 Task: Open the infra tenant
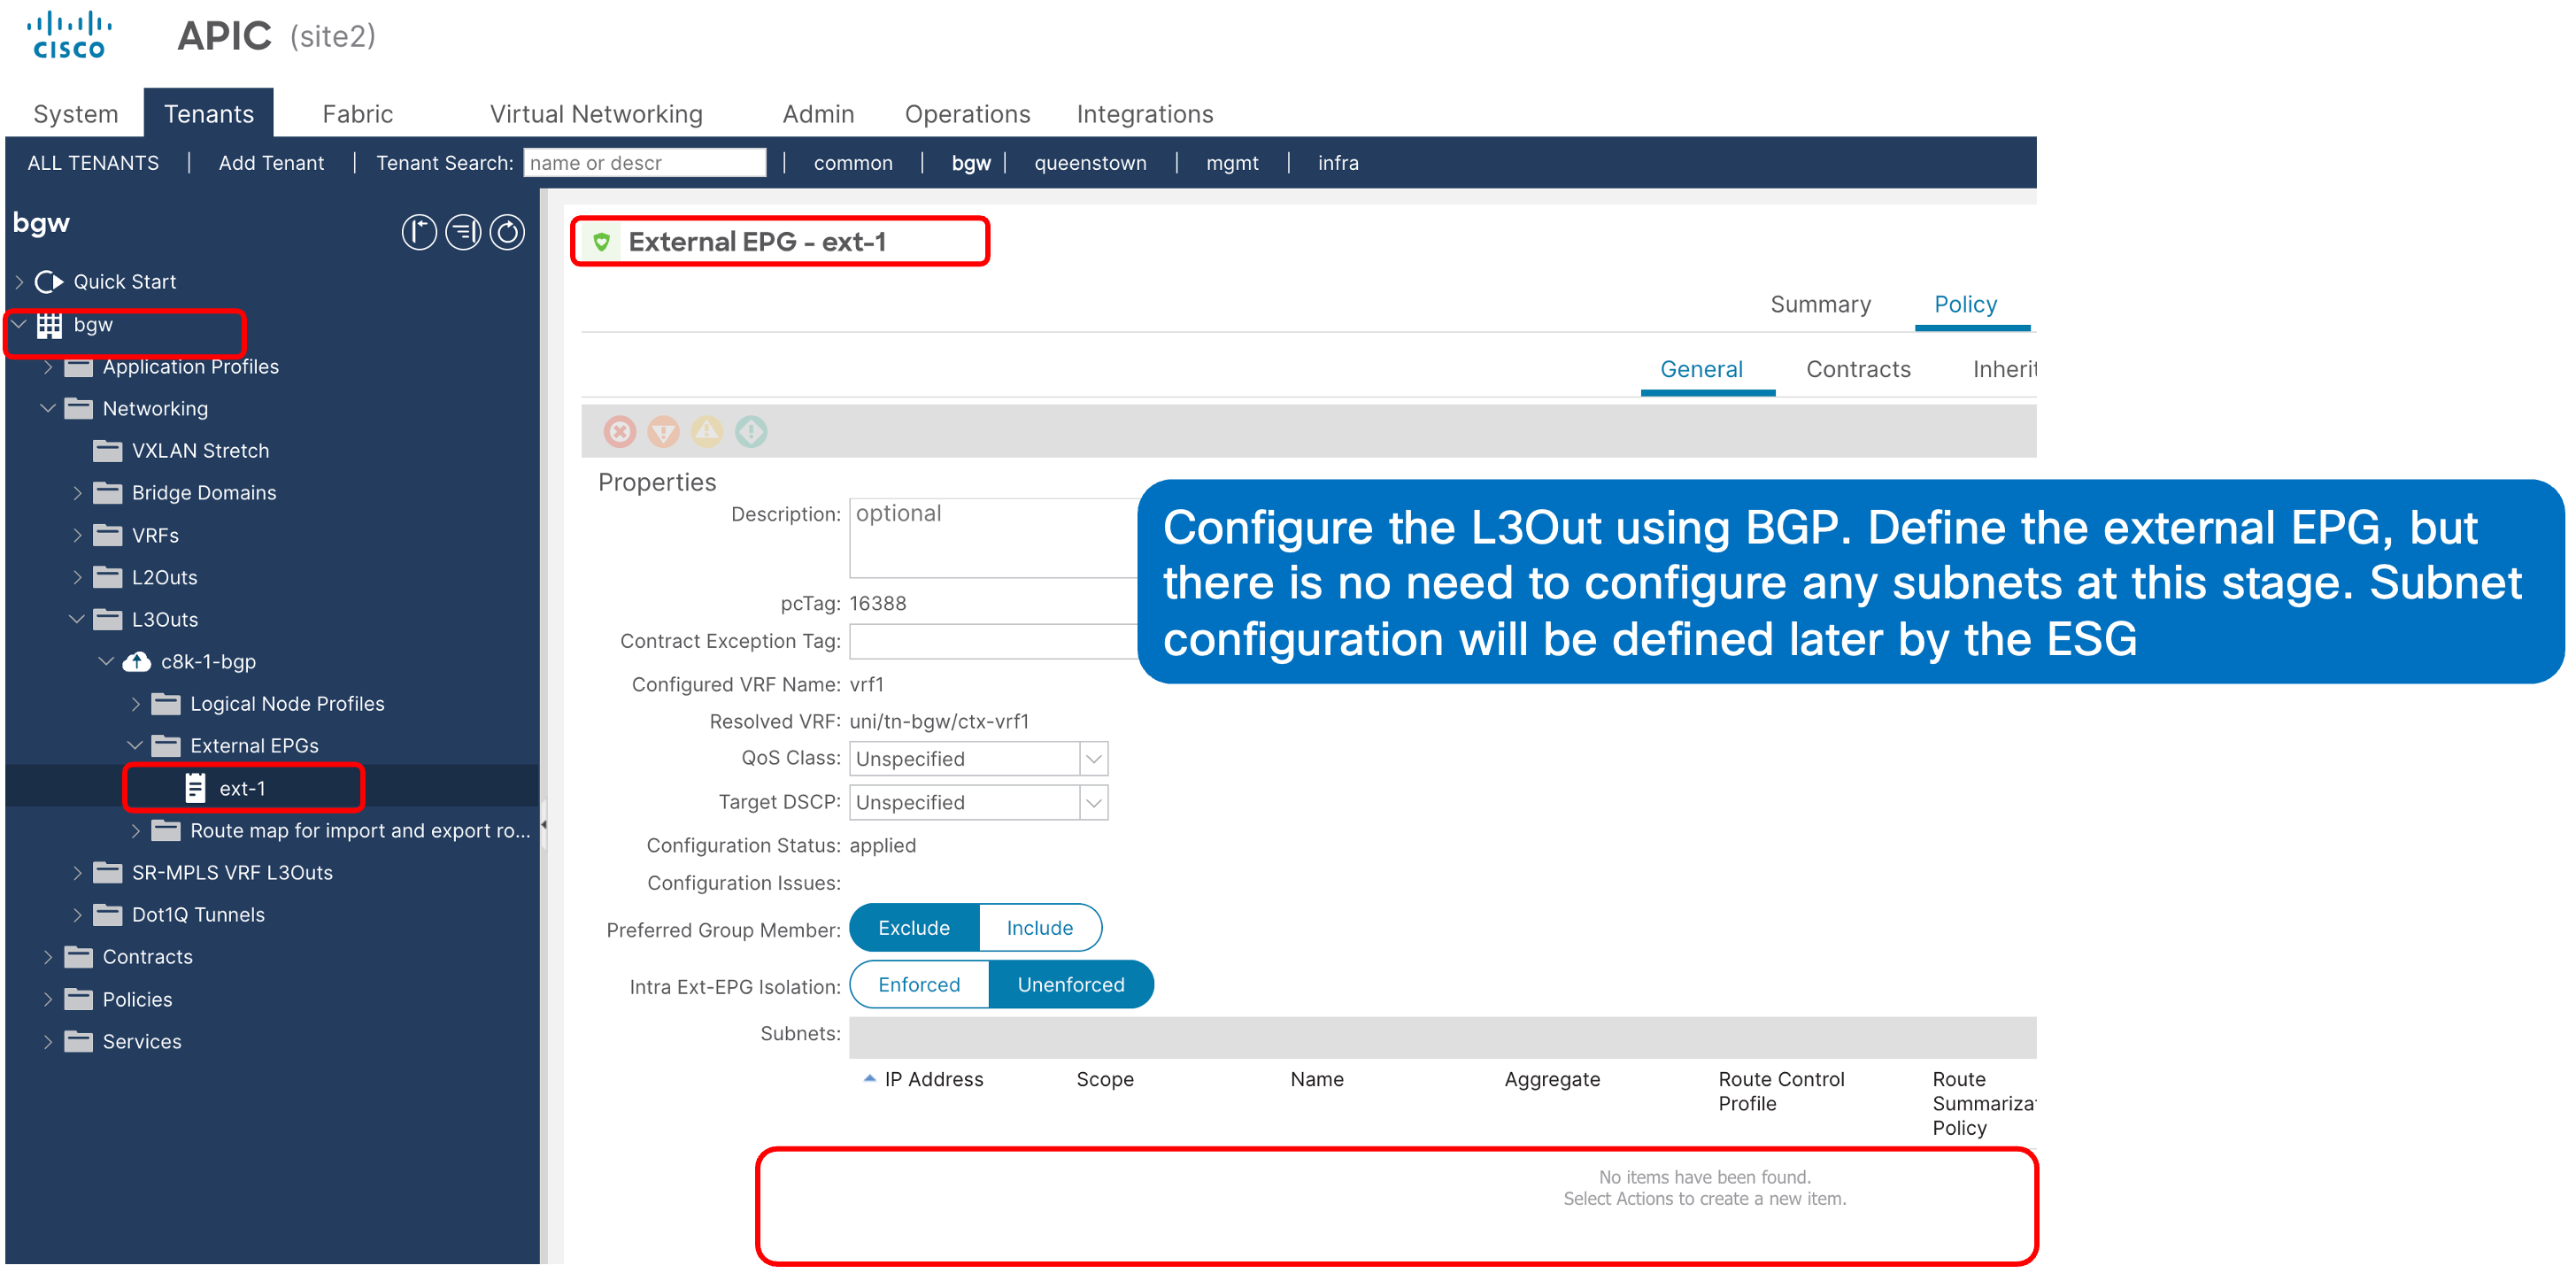[1338, 163]
